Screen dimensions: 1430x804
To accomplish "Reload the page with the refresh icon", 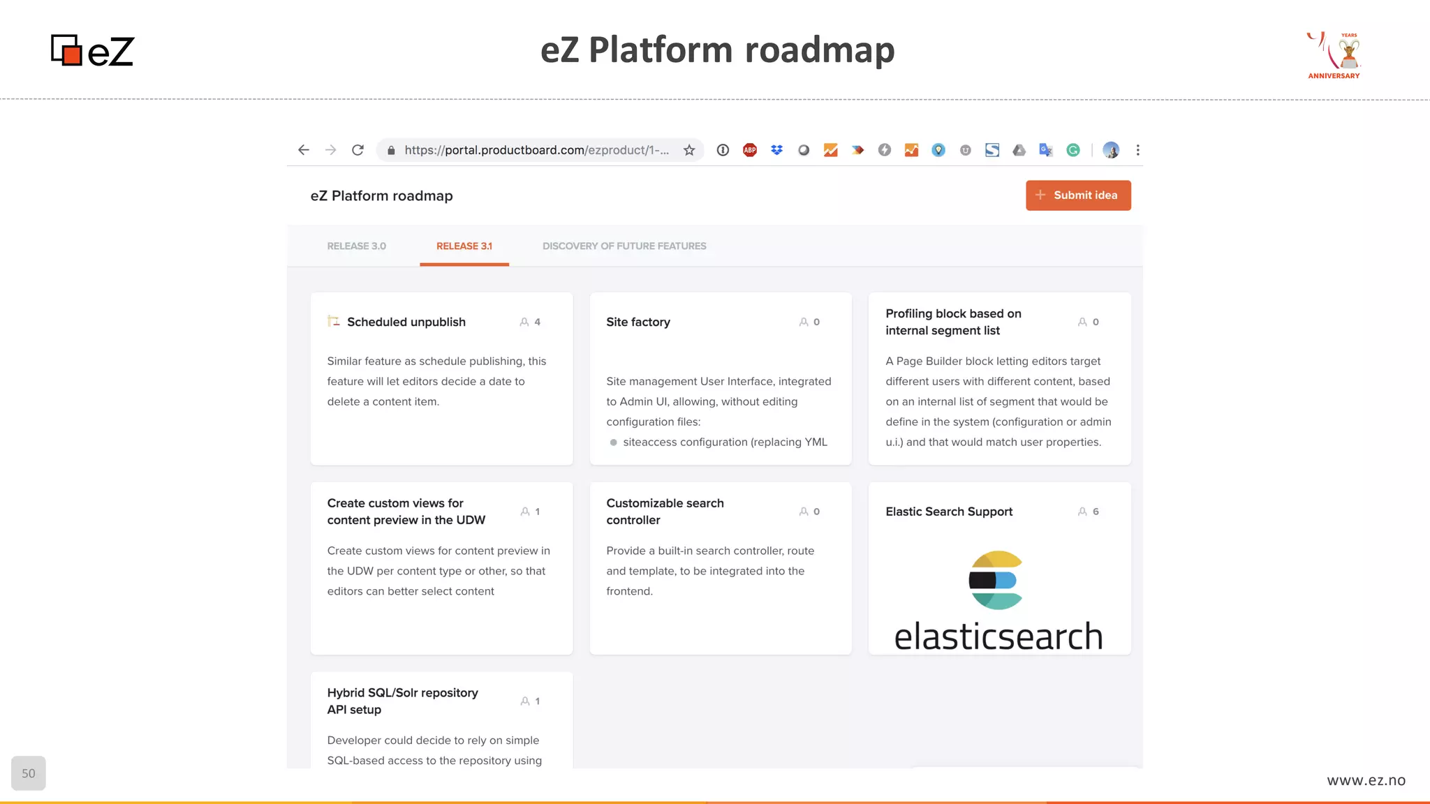I will [x=357, y=150].
